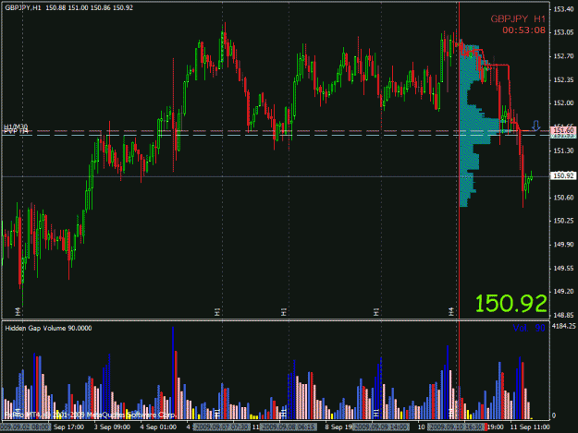Click the 0 volume scale value
Viewport: 578px width, 433px height.
click(x=554, y=415)
